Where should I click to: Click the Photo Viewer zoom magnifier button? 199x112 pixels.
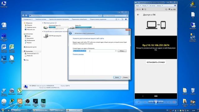(139, 102)
